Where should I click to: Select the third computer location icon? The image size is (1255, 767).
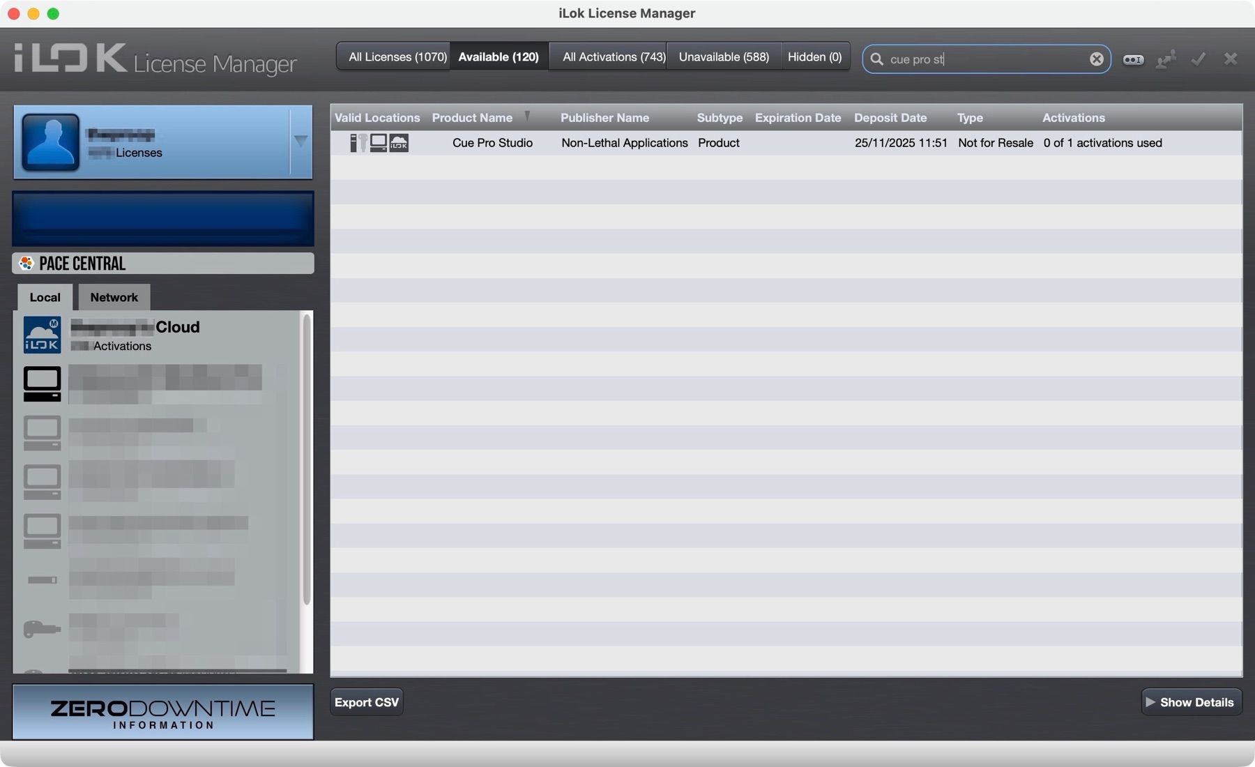click(42, 482)
